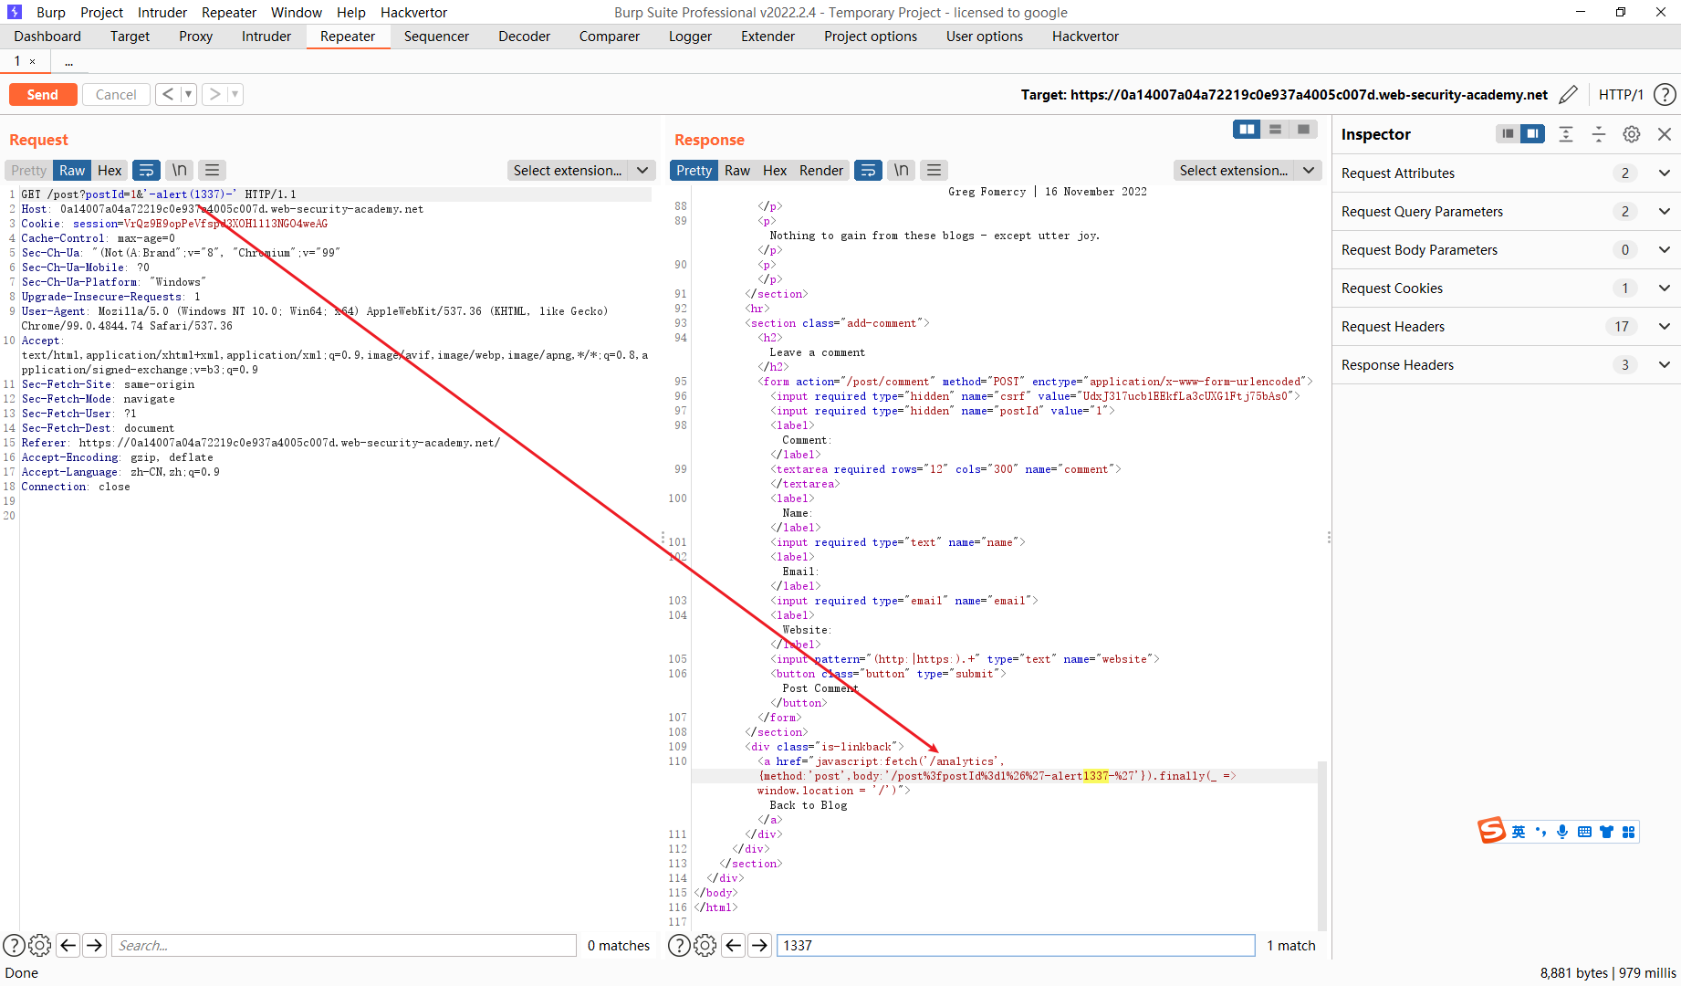The image size is (1681, 986).
Task: Select tabbed layout icon
Action: click(1303, 130)
